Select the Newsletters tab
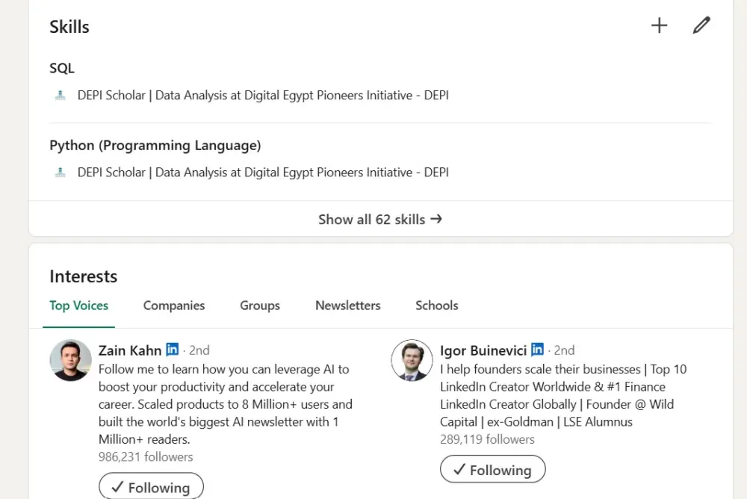 (x=347, y=306)
